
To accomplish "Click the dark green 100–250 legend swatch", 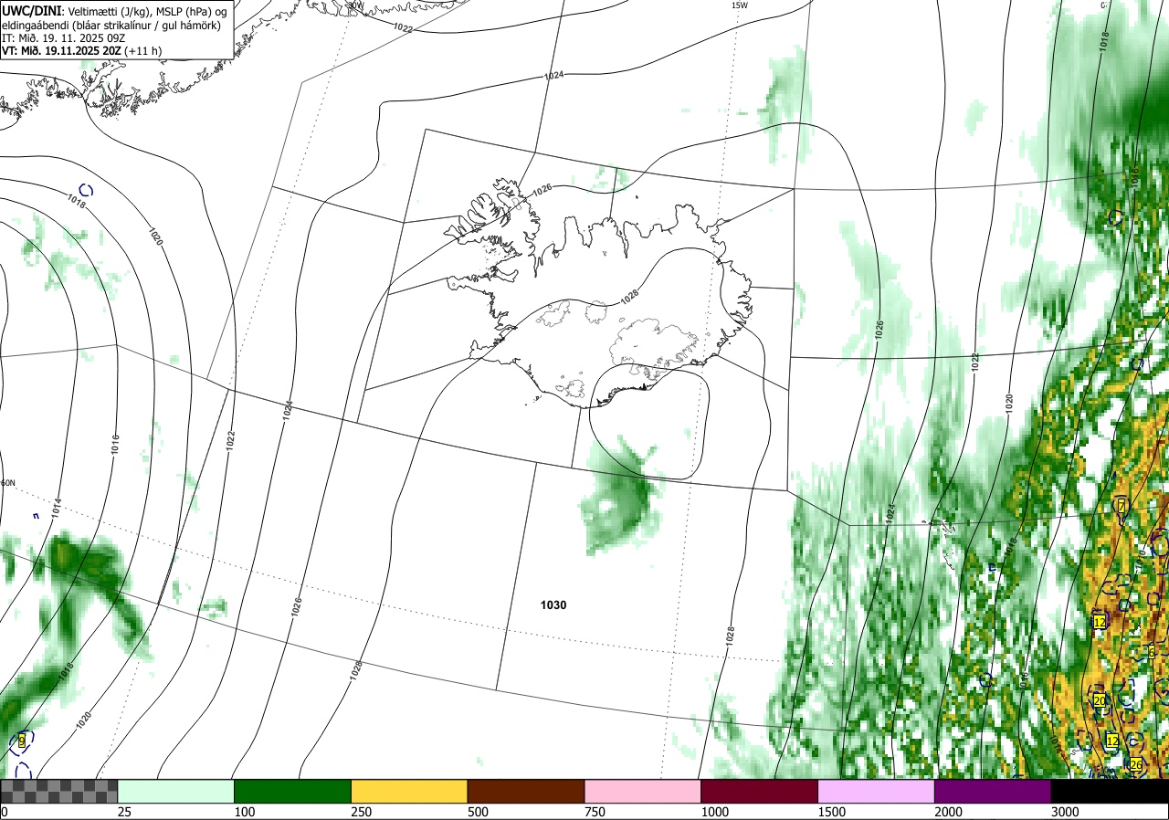I will coord(293,791).
